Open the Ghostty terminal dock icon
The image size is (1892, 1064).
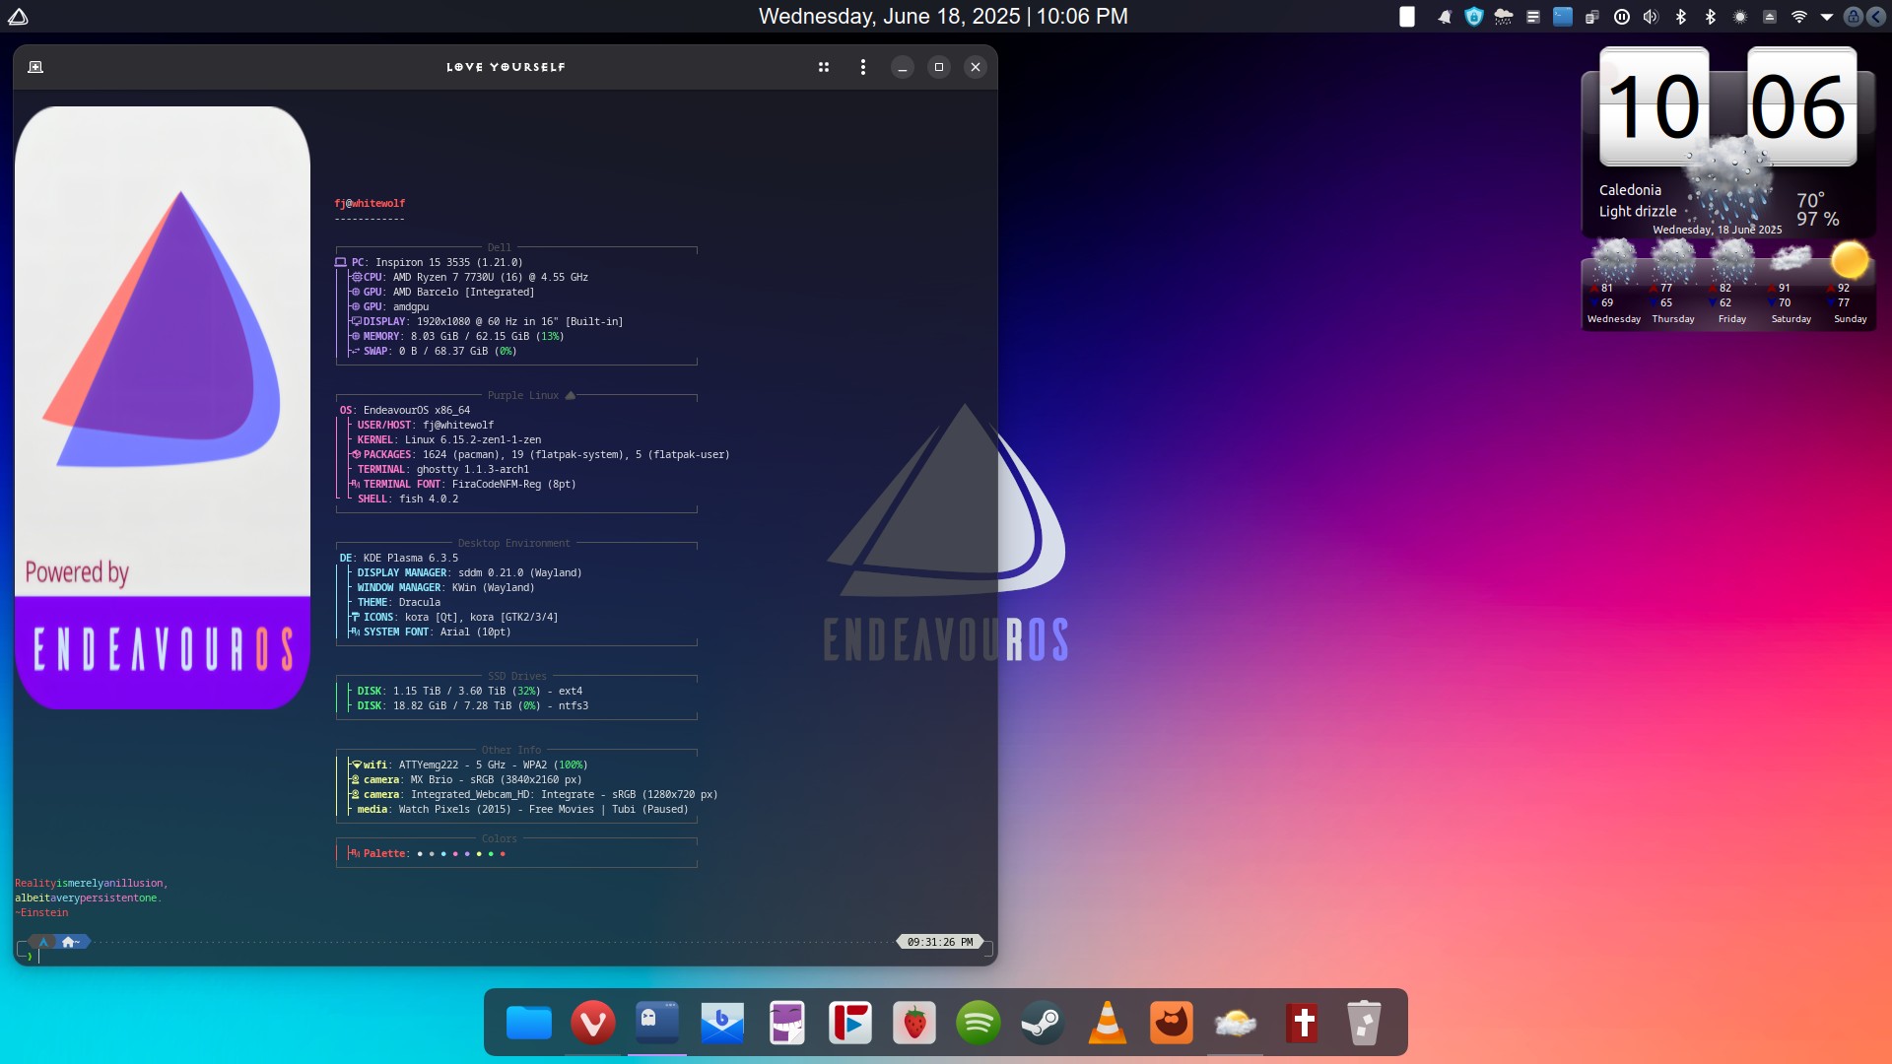(657, 1024)
